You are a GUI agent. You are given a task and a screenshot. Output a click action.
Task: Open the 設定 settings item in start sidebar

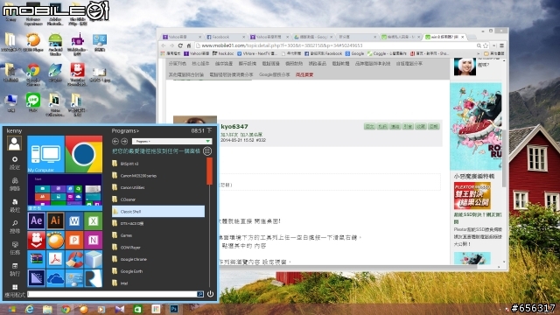pyautogui.click(x=15, y=163)
